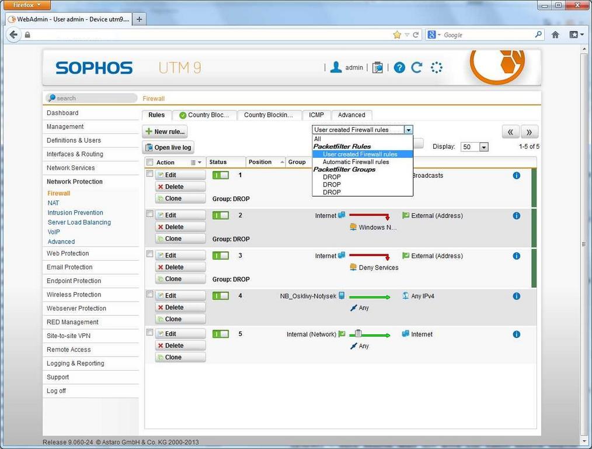Select the checkbox for rule 2
The image size is (592, 449).
coord(149,213)
